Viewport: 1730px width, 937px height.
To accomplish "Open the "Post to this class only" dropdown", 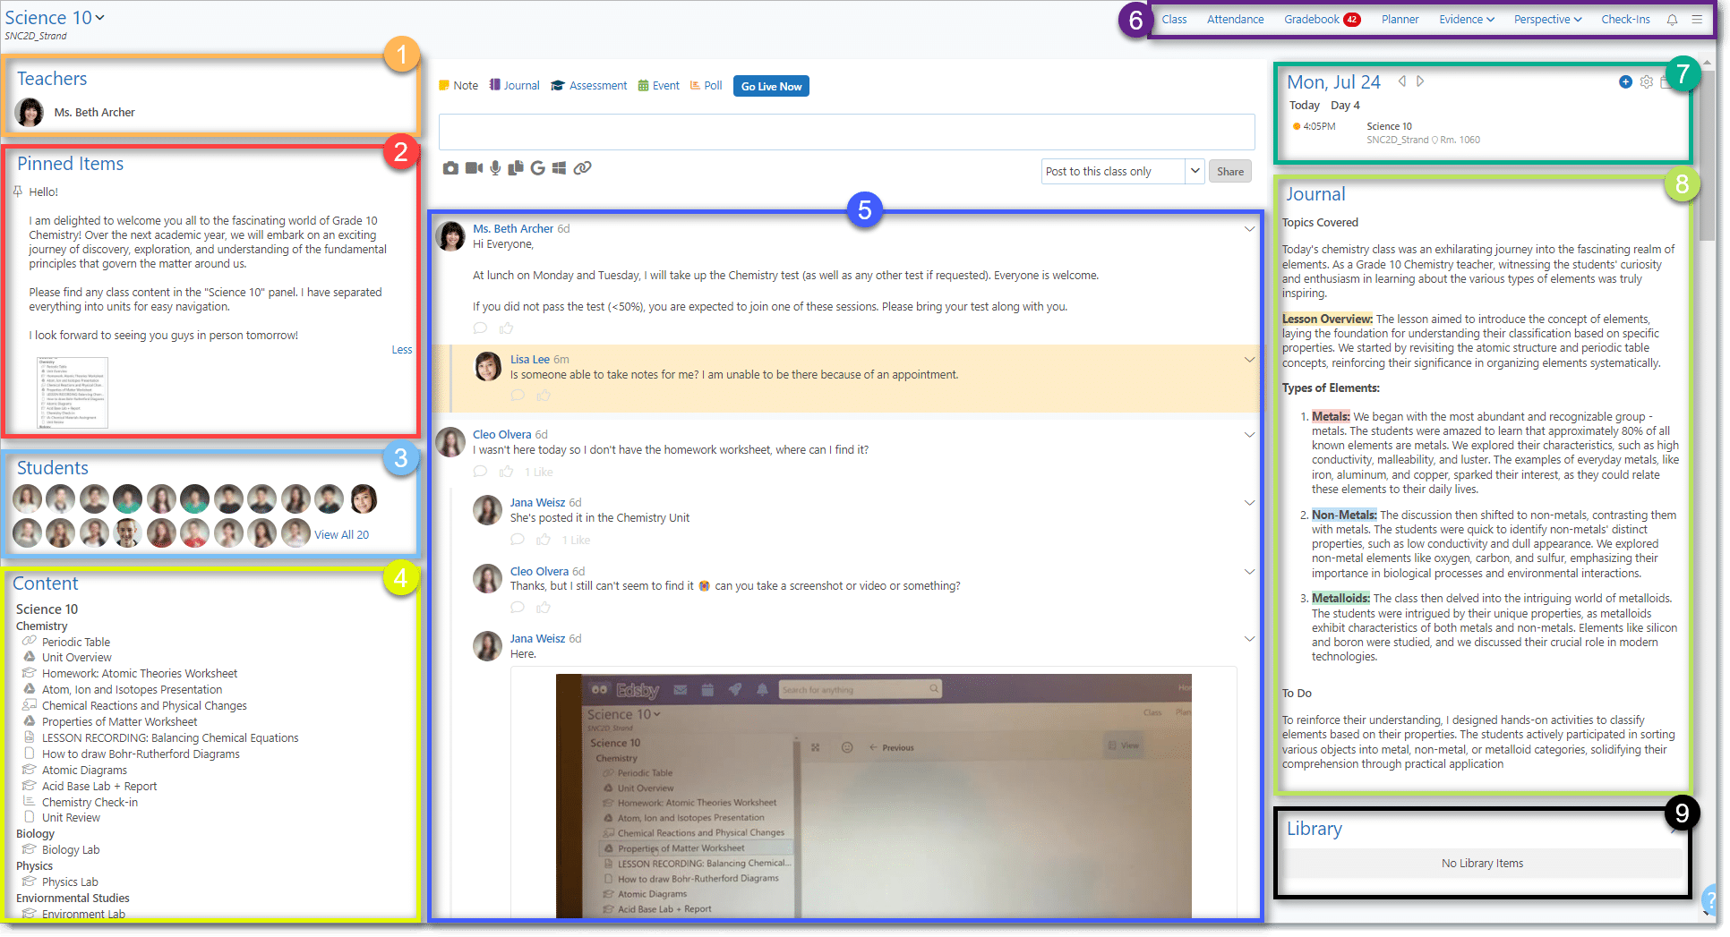I will [1123, 172].
